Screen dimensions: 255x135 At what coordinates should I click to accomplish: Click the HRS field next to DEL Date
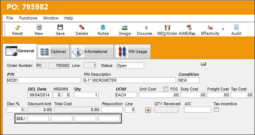(x=57, y=95)
